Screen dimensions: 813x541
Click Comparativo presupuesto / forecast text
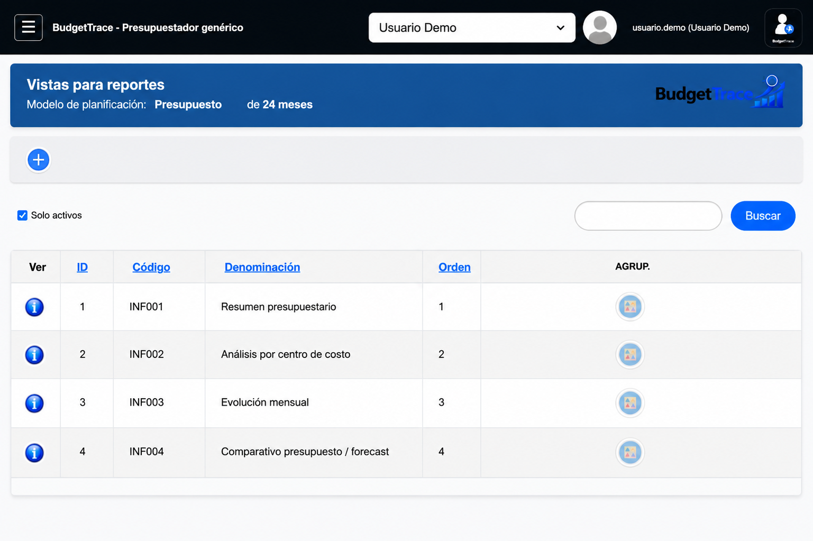pyautogui.click(x=305, y=452)
